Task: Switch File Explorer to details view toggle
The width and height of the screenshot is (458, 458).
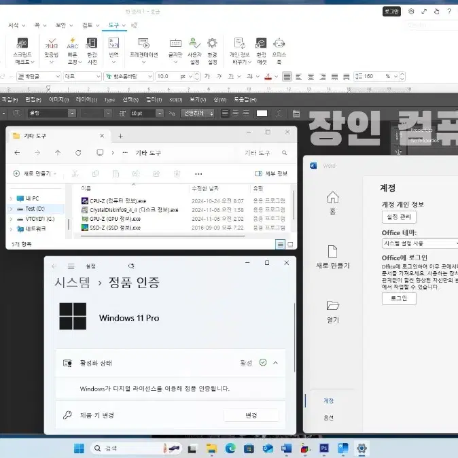Action: (x=280, y=245)
